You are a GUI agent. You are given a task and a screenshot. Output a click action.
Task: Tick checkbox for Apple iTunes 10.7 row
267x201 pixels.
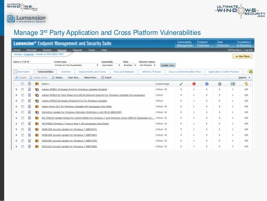[23, 107]
